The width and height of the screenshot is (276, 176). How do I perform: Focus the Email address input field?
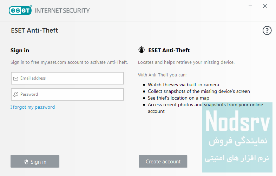tap(70, 78)
